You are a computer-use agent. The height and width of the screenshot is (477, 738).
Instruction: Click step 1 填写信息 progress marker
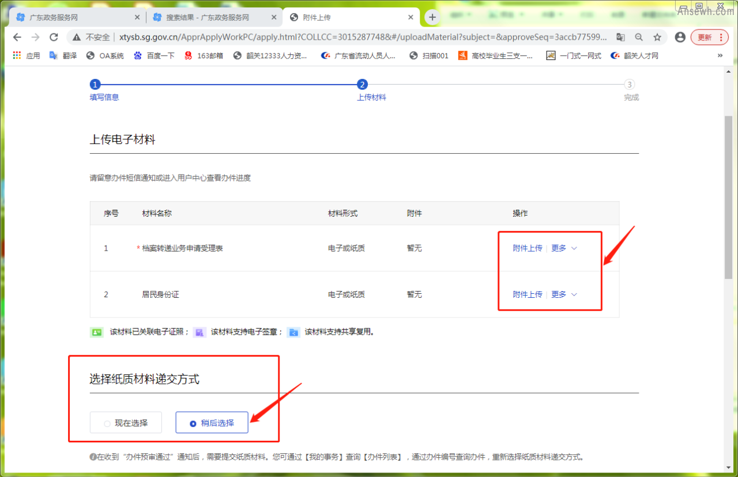[96, 85]
